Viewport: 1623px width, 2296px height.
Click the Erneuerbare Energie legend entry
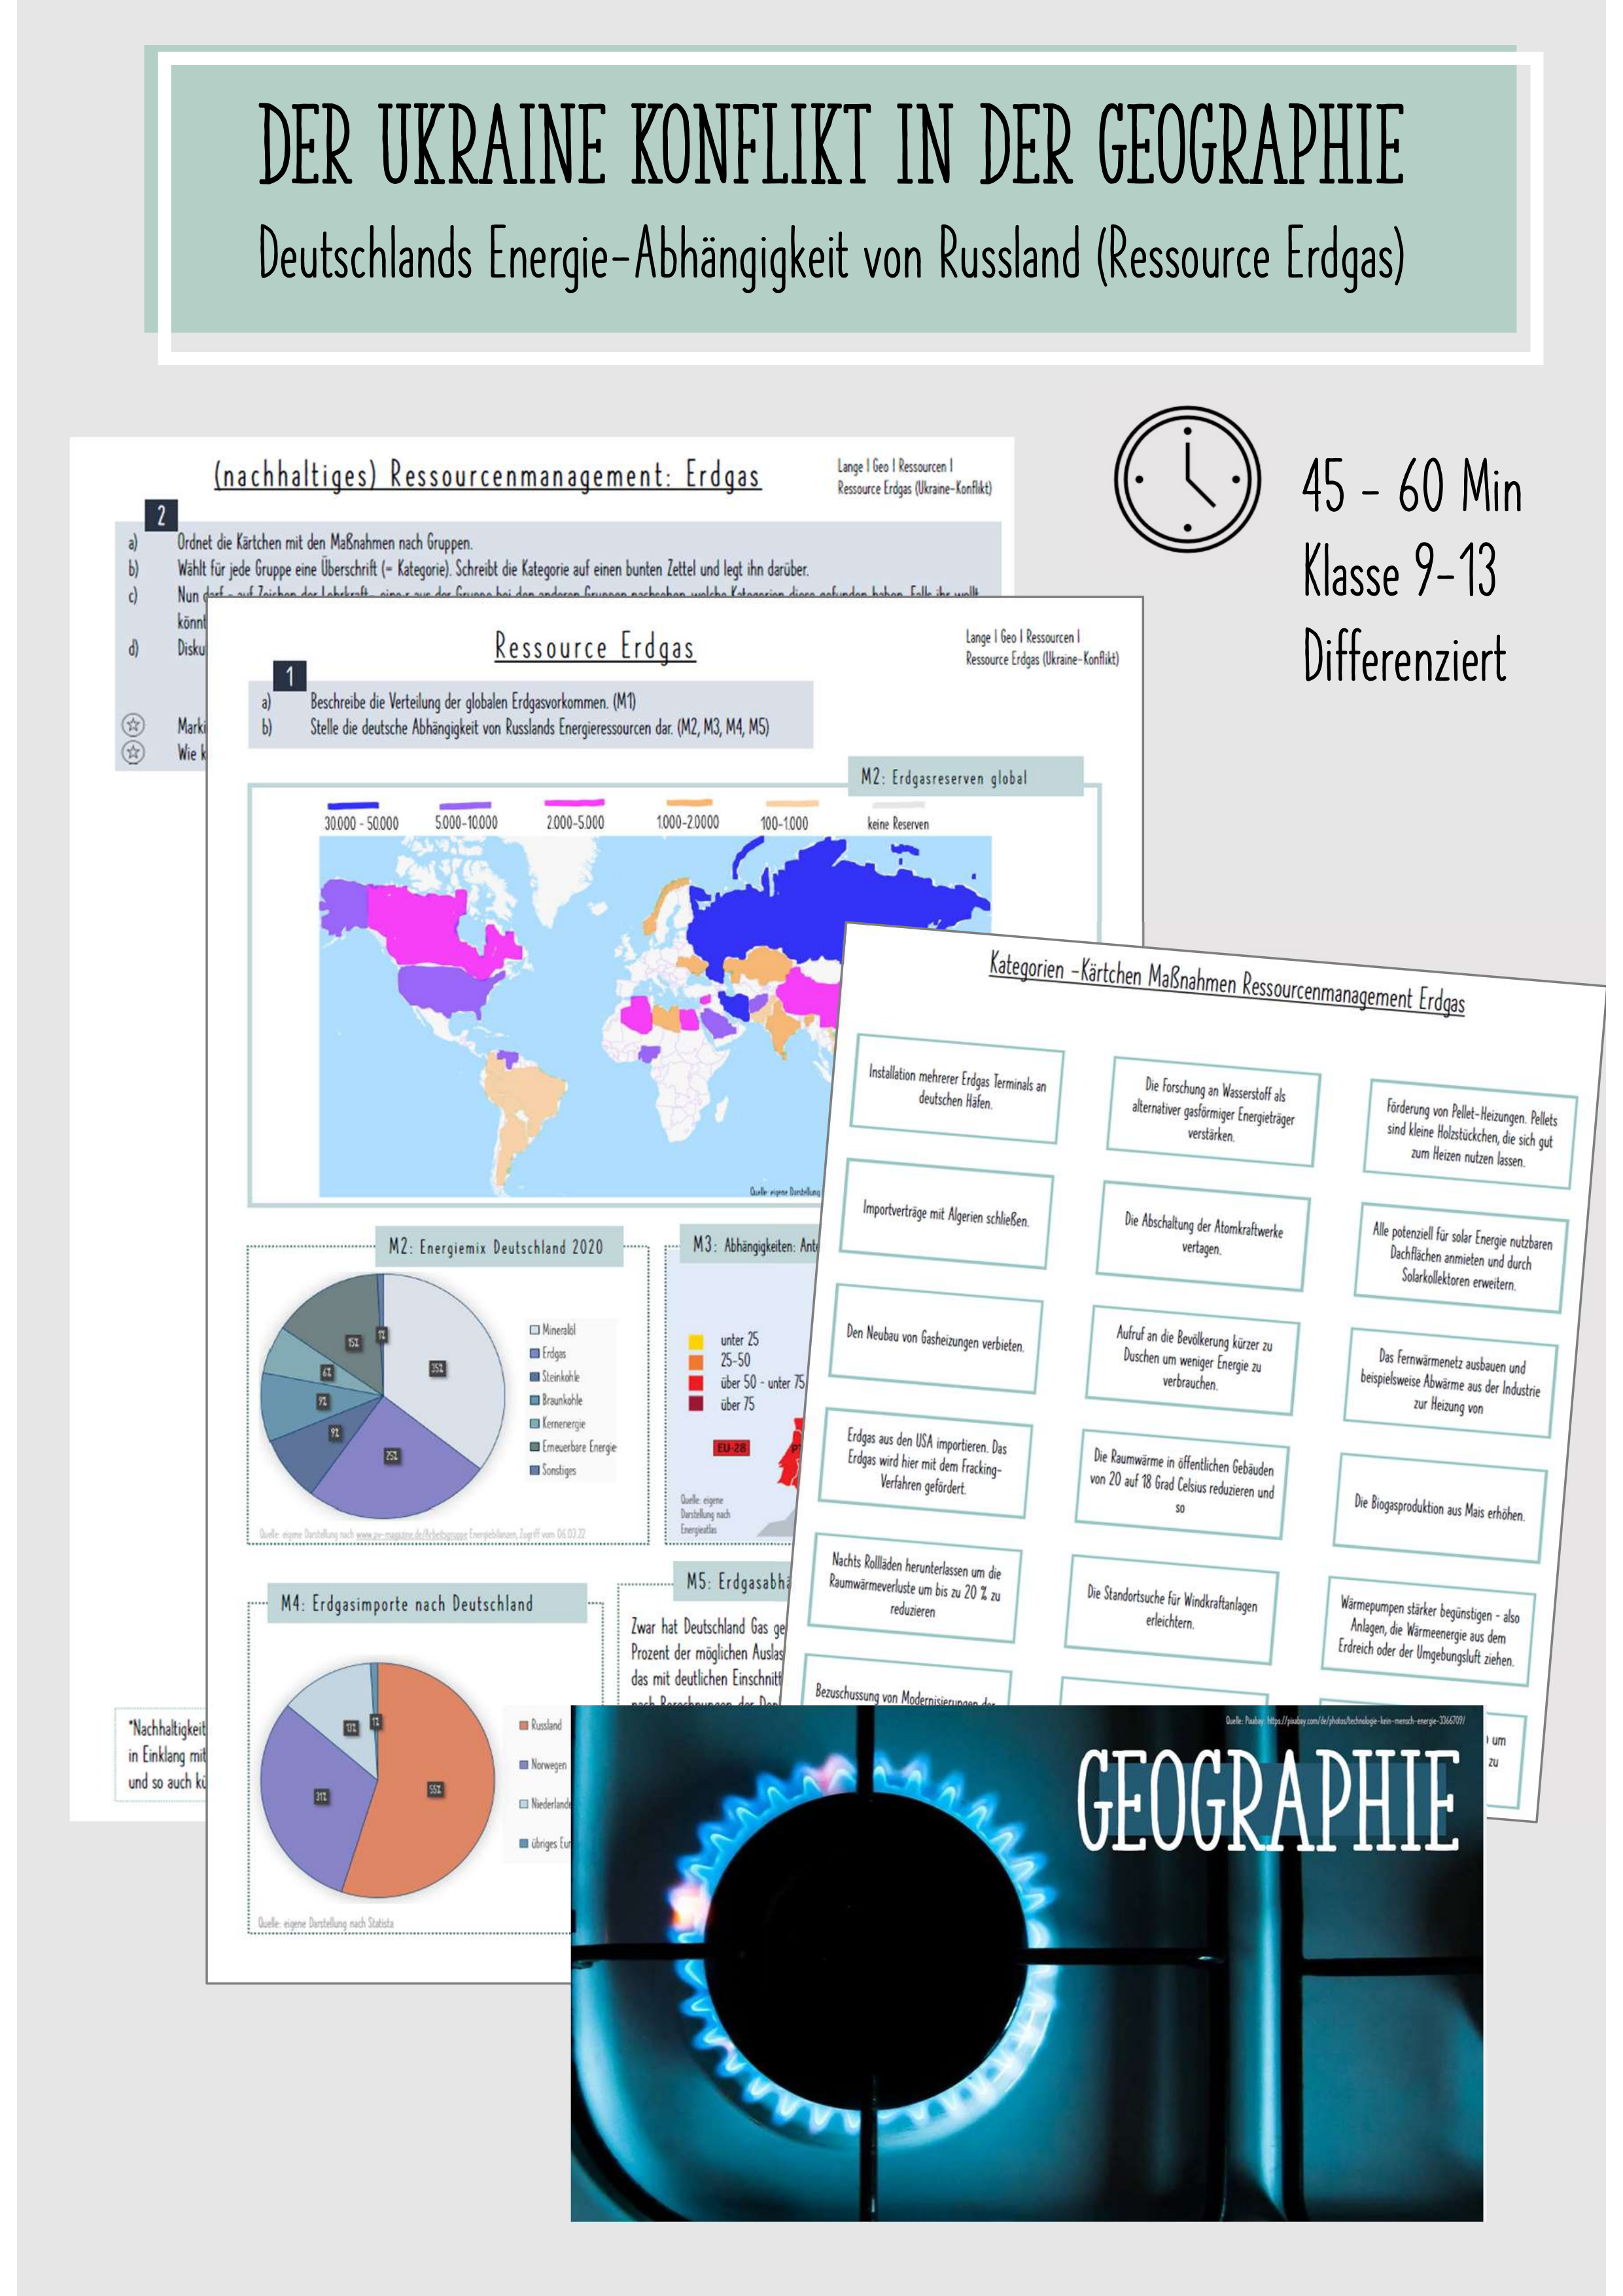pyautogui.click(x=574, y=1447)
